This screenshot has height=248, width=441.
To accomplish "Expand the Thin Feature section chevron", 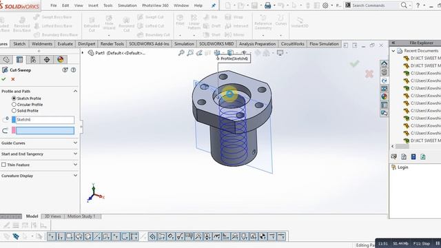I will click(x=75, y=165).
